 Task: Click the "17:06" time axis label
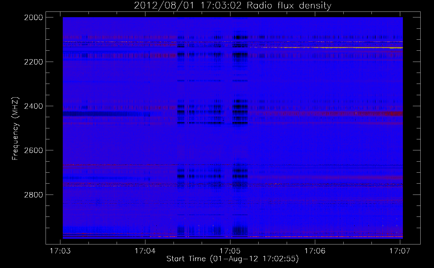tap(315, 251)
